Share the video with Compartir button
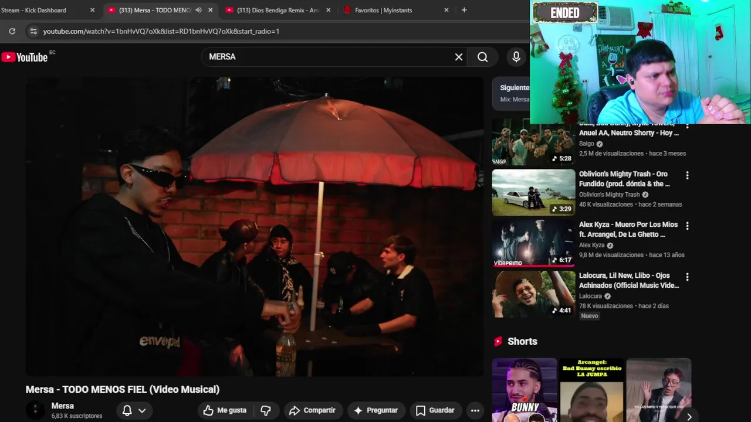751x422 pixels. [313, 410]
